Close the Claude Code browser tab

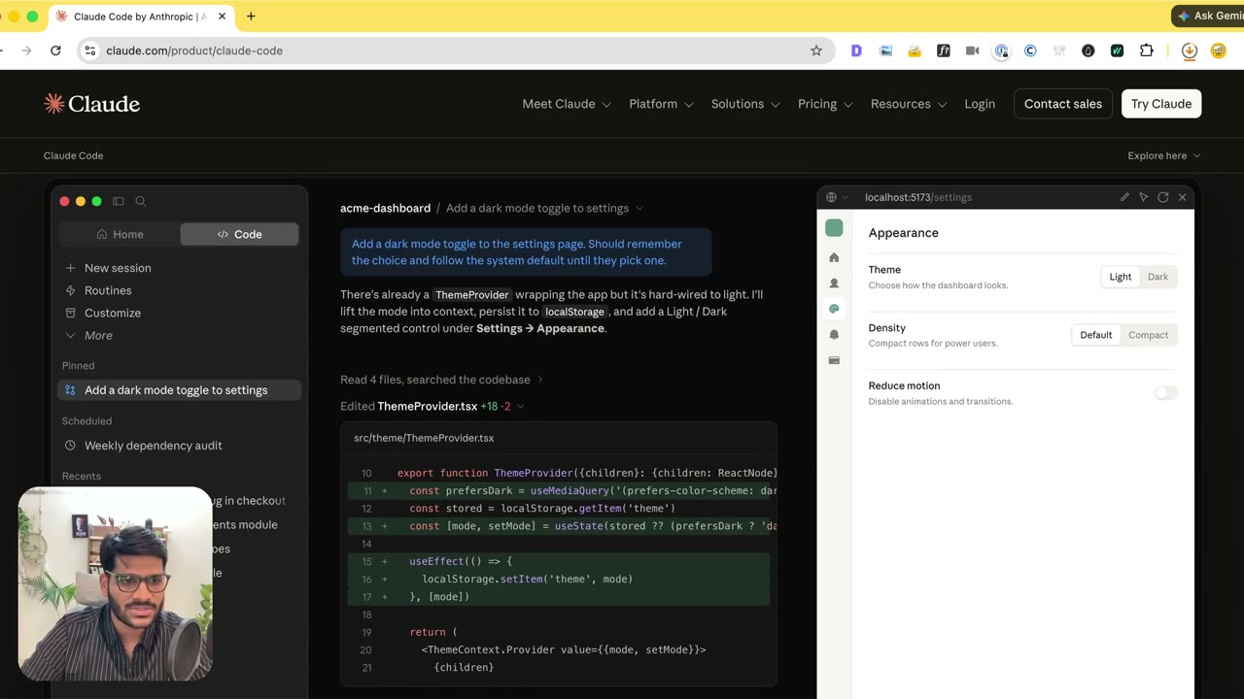pos(222,17)
